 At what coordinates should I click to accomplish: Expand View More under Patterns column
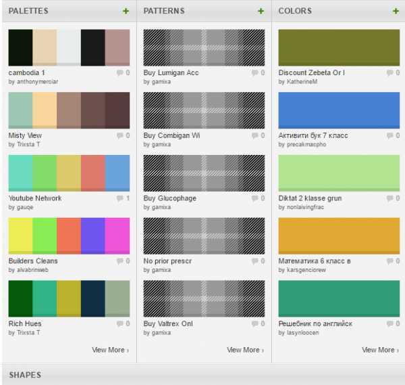245,350
